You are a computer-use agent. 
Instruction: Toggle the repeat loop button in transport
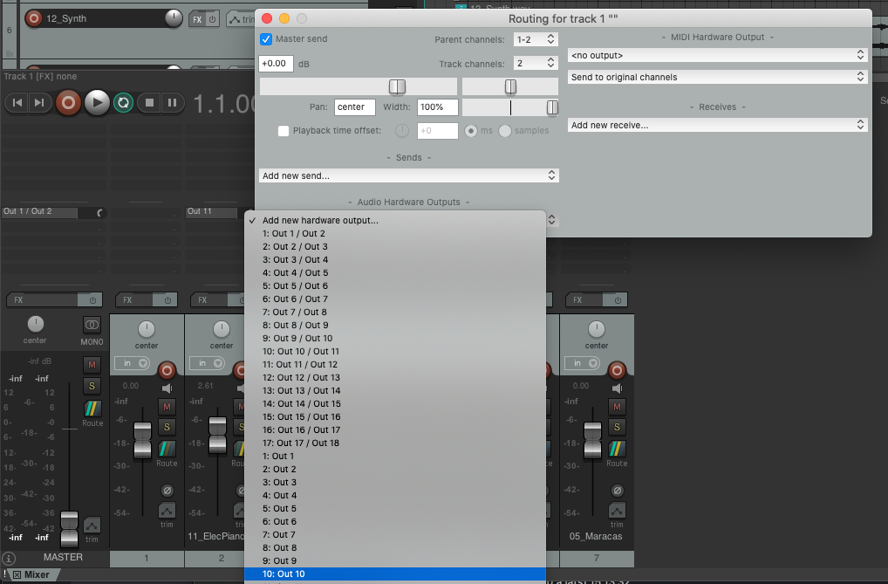[x=123, y=103]
